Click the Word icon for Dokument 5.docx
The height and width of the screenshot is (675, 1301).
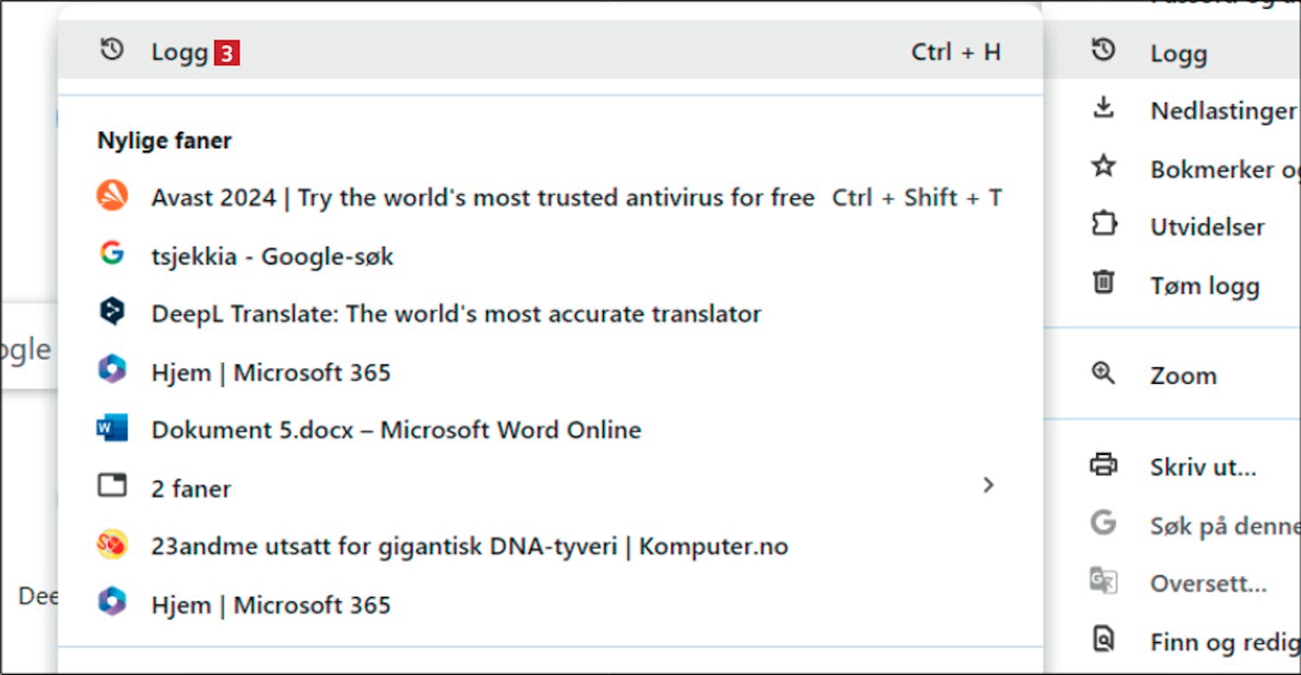pos(112,428)
